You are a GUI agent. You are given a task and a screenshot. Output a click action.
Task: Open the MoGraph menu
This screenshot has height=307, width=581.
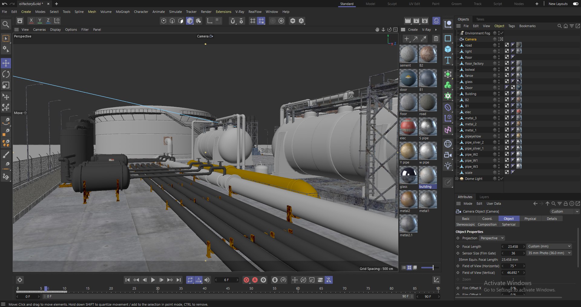click(123, 12)
